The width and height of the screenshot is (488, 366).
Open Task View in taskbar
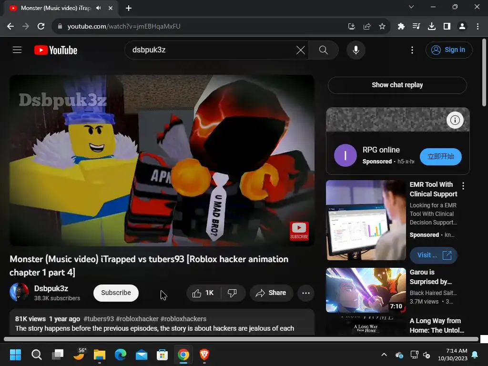click(x=58, y=355)
